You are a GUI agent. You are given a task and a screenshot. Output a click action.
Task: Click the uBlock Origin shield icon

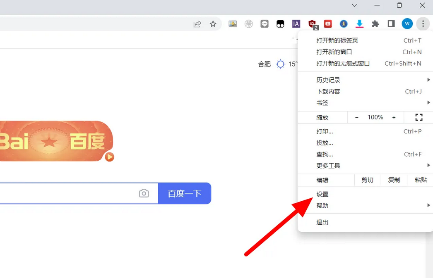point(312,24)
